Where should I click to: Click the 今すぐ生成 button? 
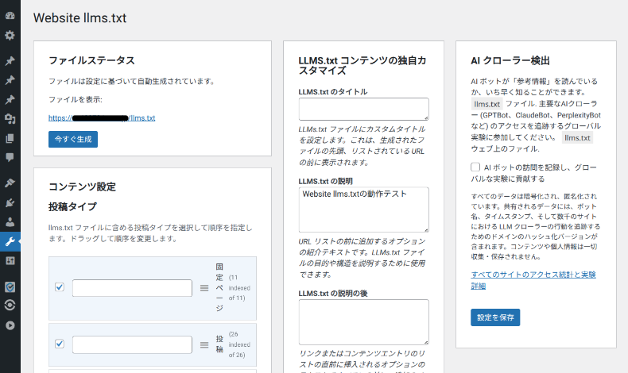pos(73,139)
